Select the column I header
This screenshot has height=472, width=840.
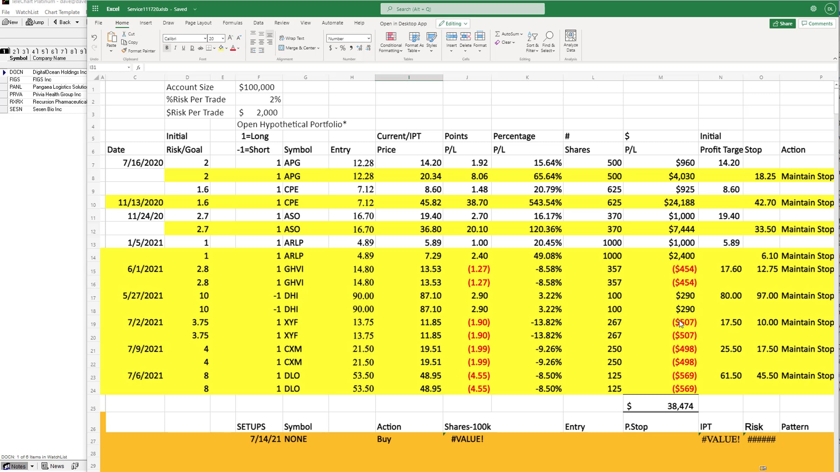coord(409,77)
